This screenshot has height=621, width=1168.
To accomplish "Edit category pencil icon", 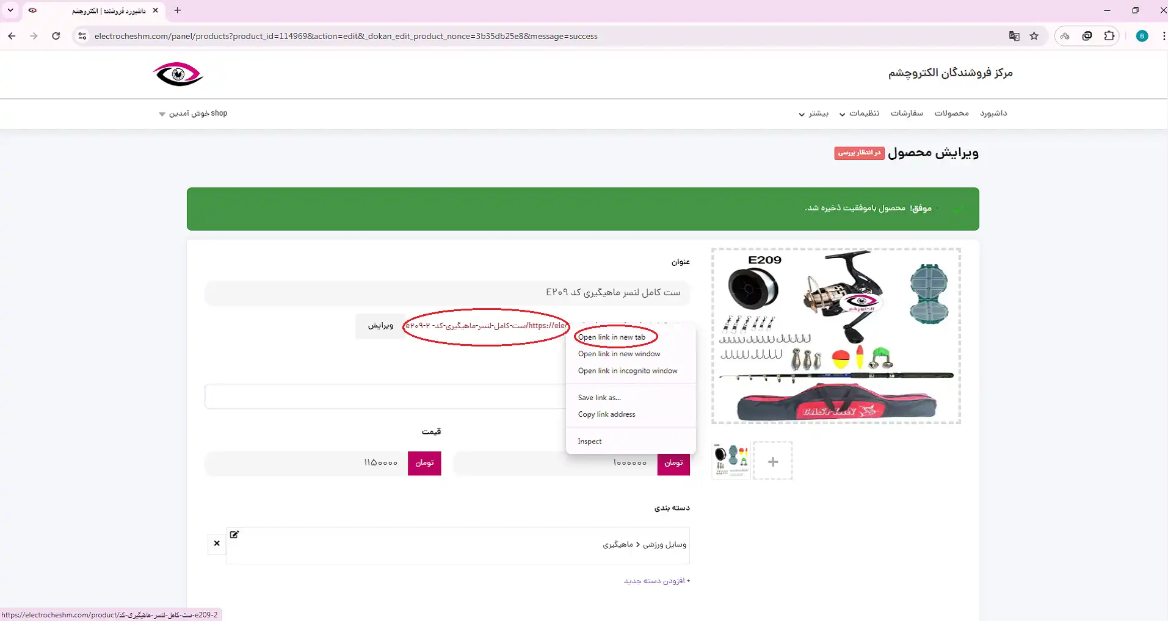I will (x=234, y=534).
